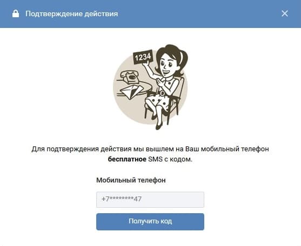Click the 1234 code sign in the illustration
Image resolution: width=301 pixels, height=246 pixels.
[x=143, y=57]
